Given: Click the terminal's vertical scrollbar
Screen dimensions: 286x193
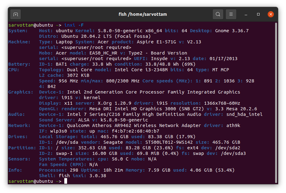Looking at the screenshot, I should click(276, 102).
